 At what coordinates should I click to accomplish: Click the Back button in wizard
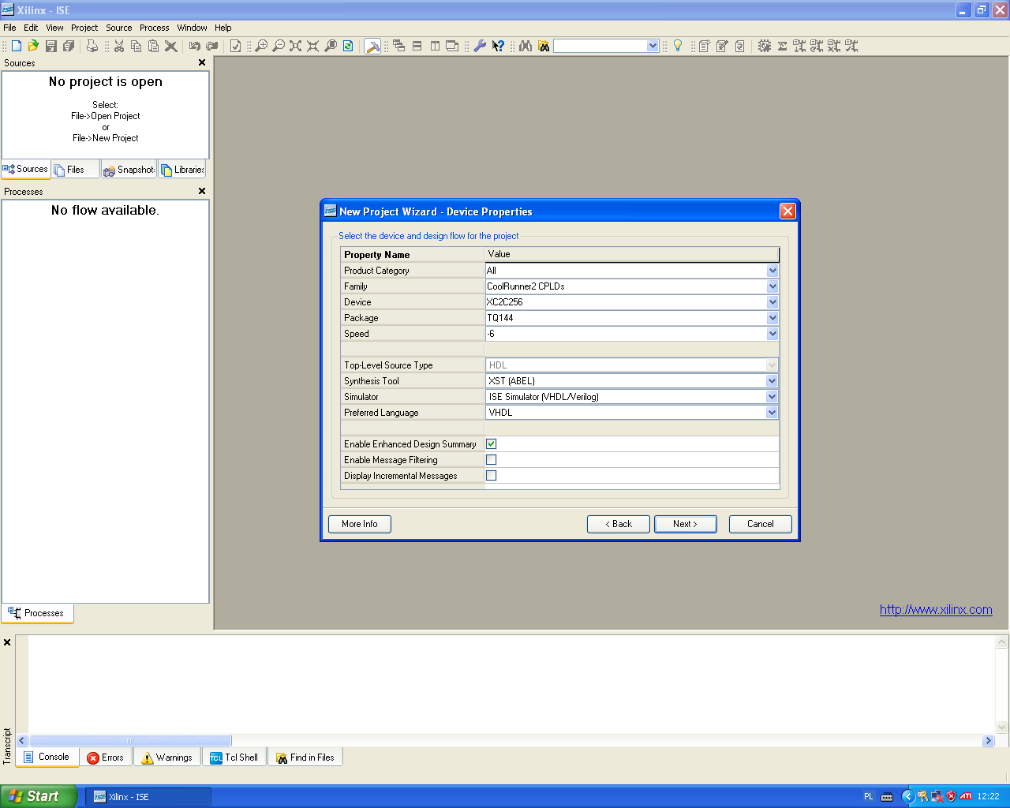pos(619,524)
